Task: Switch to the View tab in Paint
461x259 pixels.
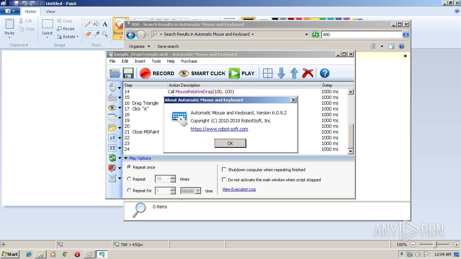Action: click(x=50, y=12)
